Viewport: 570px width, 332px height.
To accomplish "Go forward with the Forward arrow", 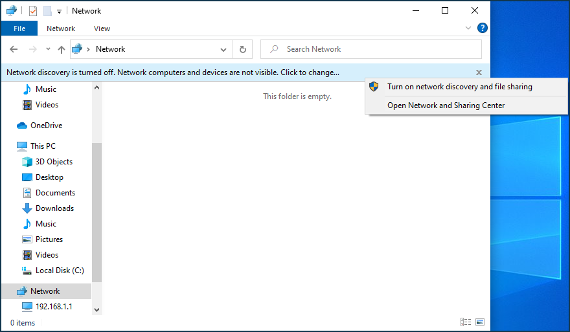I will coord(33,49).
